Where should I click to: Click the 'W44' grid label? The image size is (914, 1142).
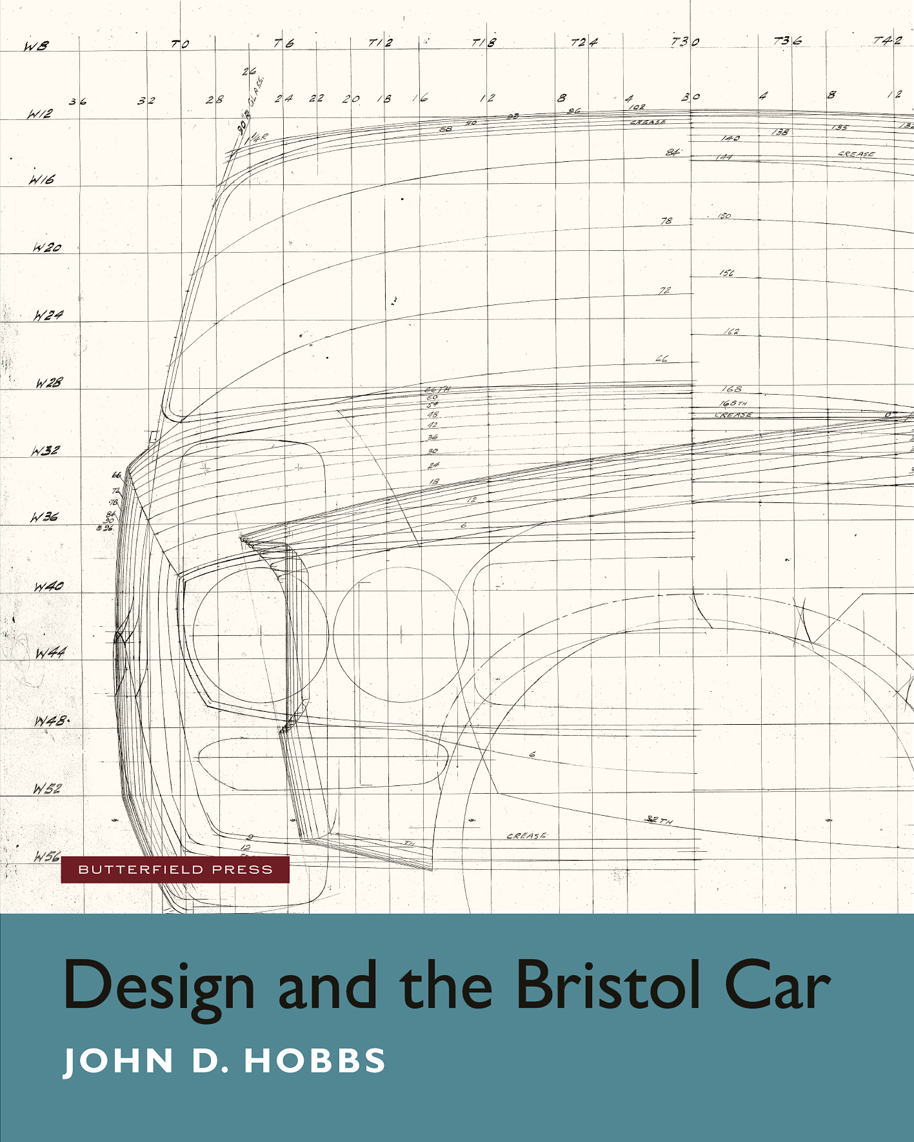point(50,653)
